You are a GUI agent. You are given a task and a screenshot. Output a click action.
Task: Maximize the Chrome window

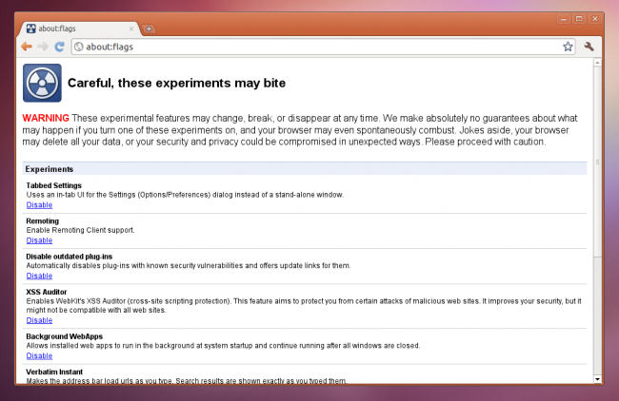point(579,19)
